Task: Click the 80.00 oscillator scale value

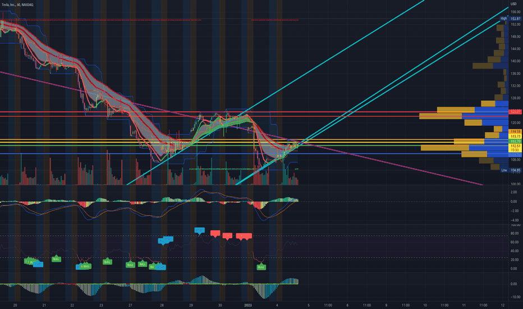Action: point(515,234)
